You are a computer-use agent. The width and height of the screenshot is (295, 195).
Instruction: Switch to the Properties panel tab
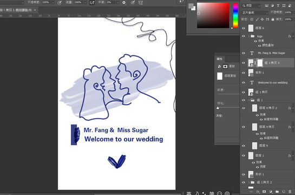(x=220, y=59)
